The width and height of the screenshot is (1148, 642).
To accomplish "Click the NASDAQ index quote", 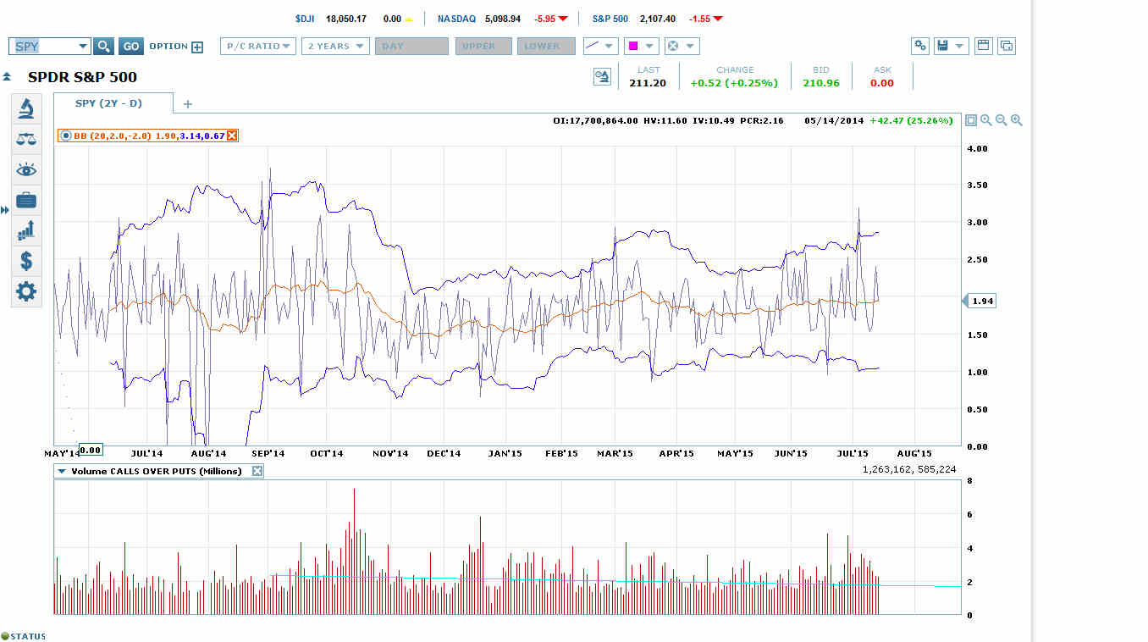I will (502, 19).
